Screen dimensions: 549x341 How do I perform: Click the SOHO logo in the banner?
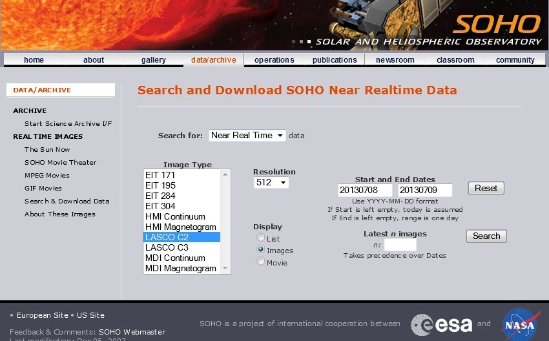pyautogui.click(x=497, y=25)
